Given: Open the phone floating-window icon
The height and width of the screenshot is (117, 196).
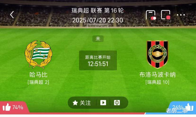Looking at the screenshot, I should [151, 15].
